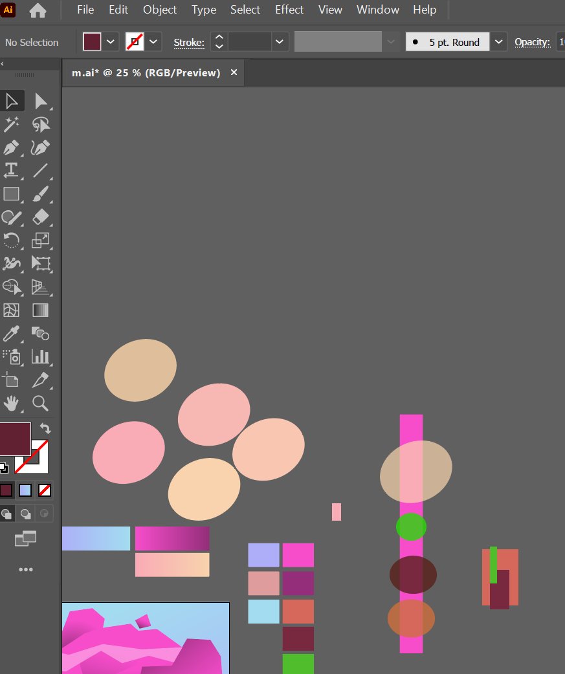Select the Scale tool

[x=40, y=240]
